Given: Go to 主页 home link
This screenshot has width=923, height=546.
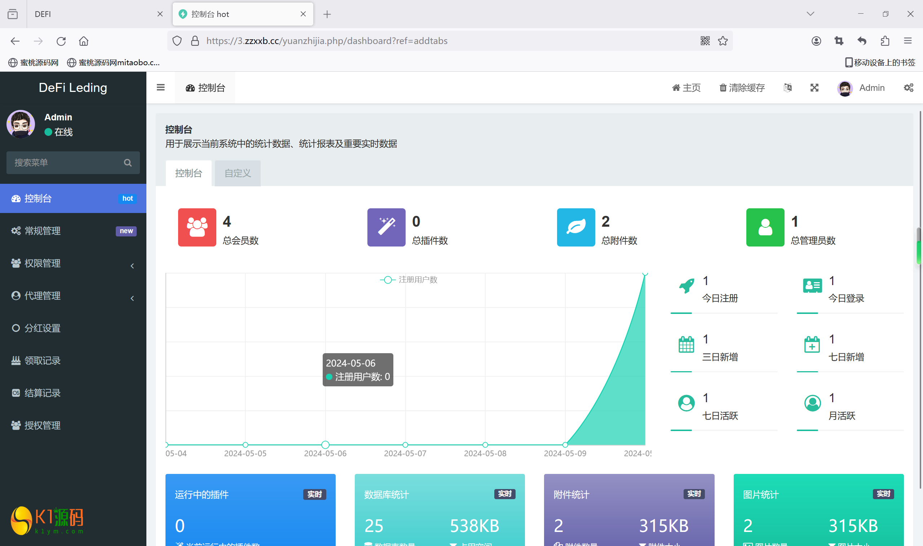Looking at the screenshot, I should pyautogui.click(x=686, y=88).
